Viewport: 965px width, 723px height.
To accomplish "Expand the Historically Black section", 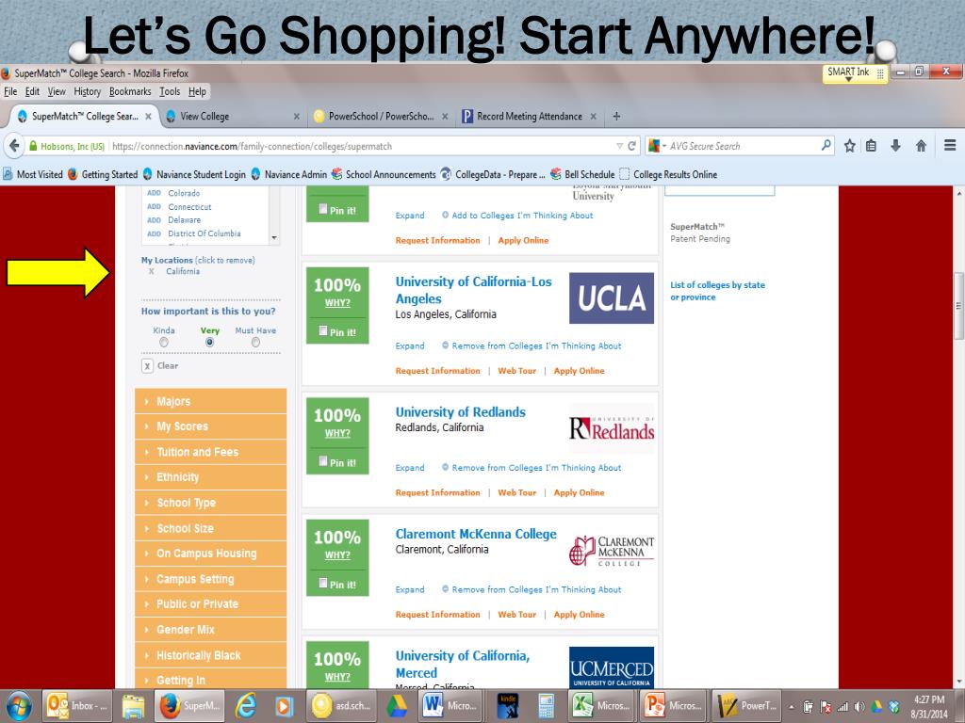I will 210,655.
